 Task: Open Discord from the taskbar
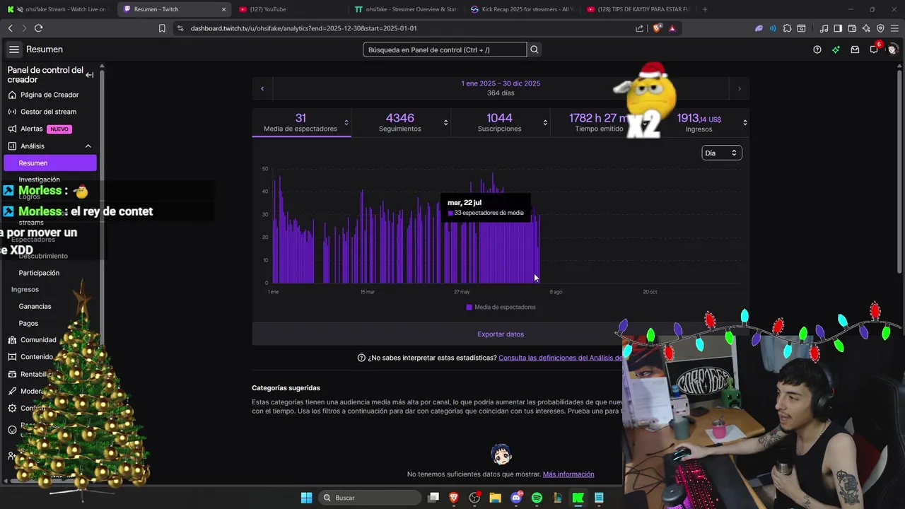tap(516, 498)
